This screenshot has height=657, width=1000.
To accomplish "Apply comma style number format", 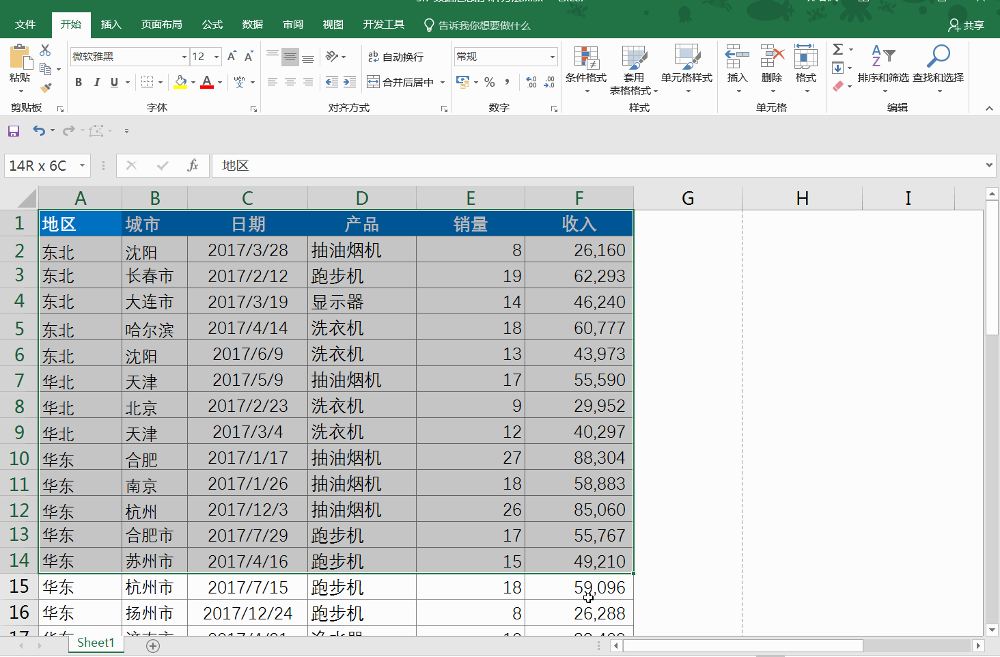I will click(507, 82).
